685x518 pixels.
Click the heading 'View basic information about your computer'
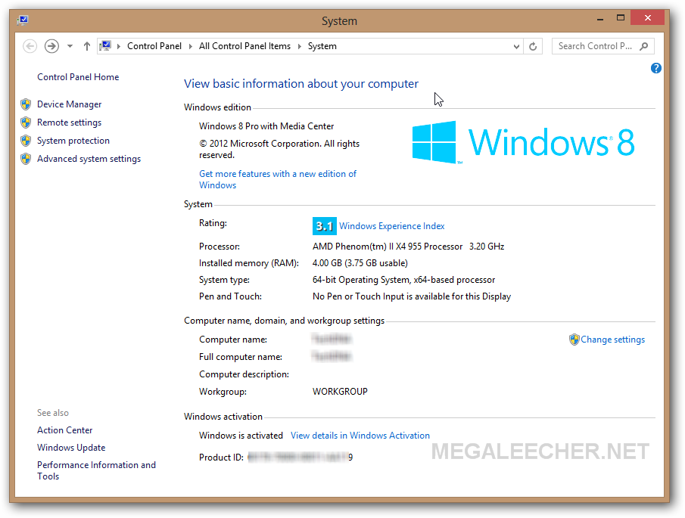[301, 84]
